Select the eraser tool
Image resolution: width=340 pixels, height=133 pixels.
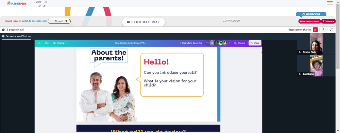click(44, 6)
